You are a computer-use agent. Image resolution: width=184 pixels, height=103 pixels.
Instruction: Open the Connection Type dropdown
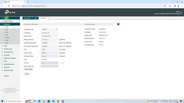[x=49, y=29]
